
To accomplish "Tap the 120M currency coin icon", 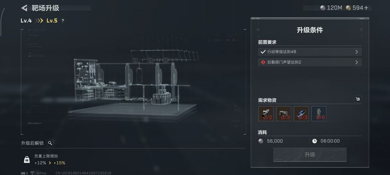I will click(x=322, y=8).
